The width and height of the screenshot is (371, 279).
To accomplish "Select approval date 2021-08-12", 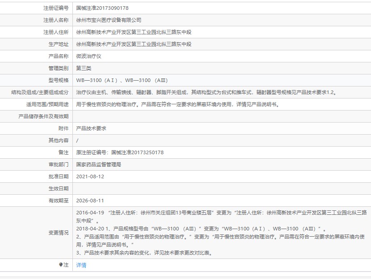I will pos(90,176).
